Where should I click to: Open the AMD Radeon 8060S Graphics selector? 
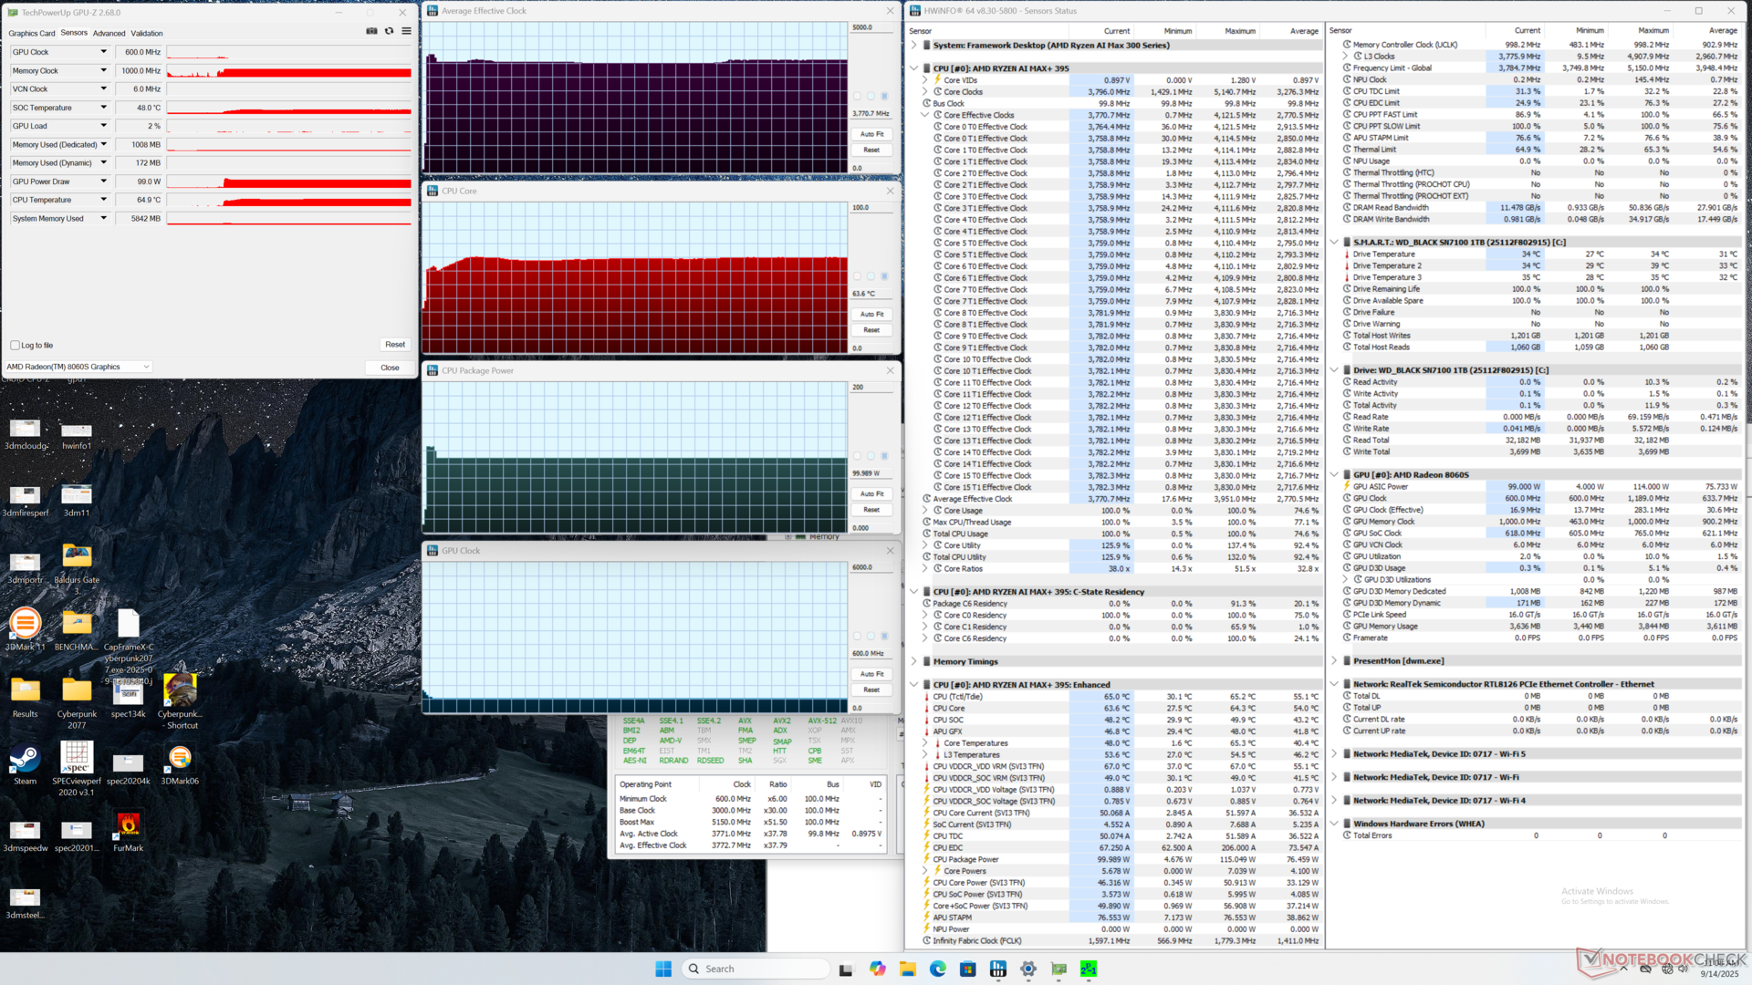[x=78, y=367]
